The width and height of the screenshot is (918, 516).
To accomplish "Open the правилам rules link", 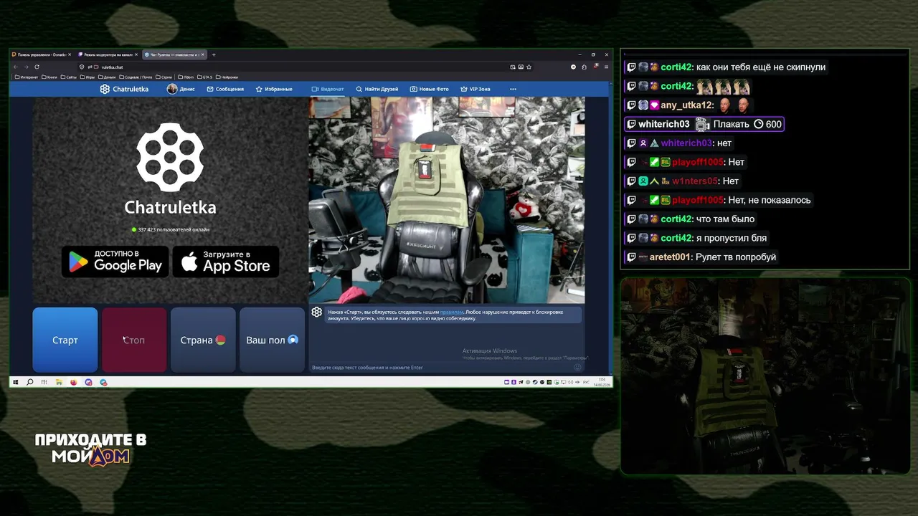I will point(451,312).
